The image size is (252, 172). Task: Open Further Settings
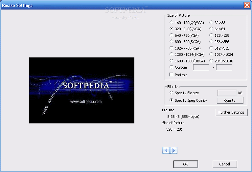point(231,112)
